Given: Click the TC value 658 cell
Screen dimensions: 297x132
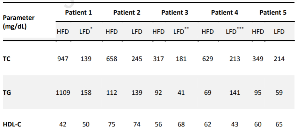Looking at the screenshot, I should [111, 59].
